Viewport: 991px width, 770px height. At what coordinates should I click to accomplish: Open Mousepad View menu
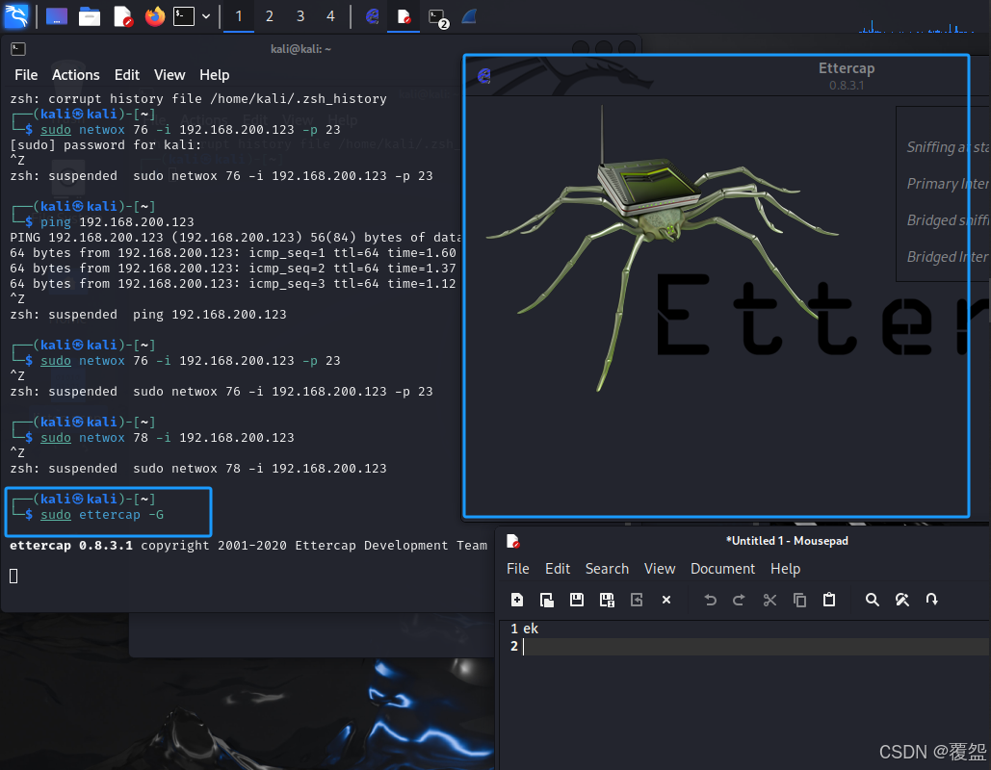coord(660,569)
